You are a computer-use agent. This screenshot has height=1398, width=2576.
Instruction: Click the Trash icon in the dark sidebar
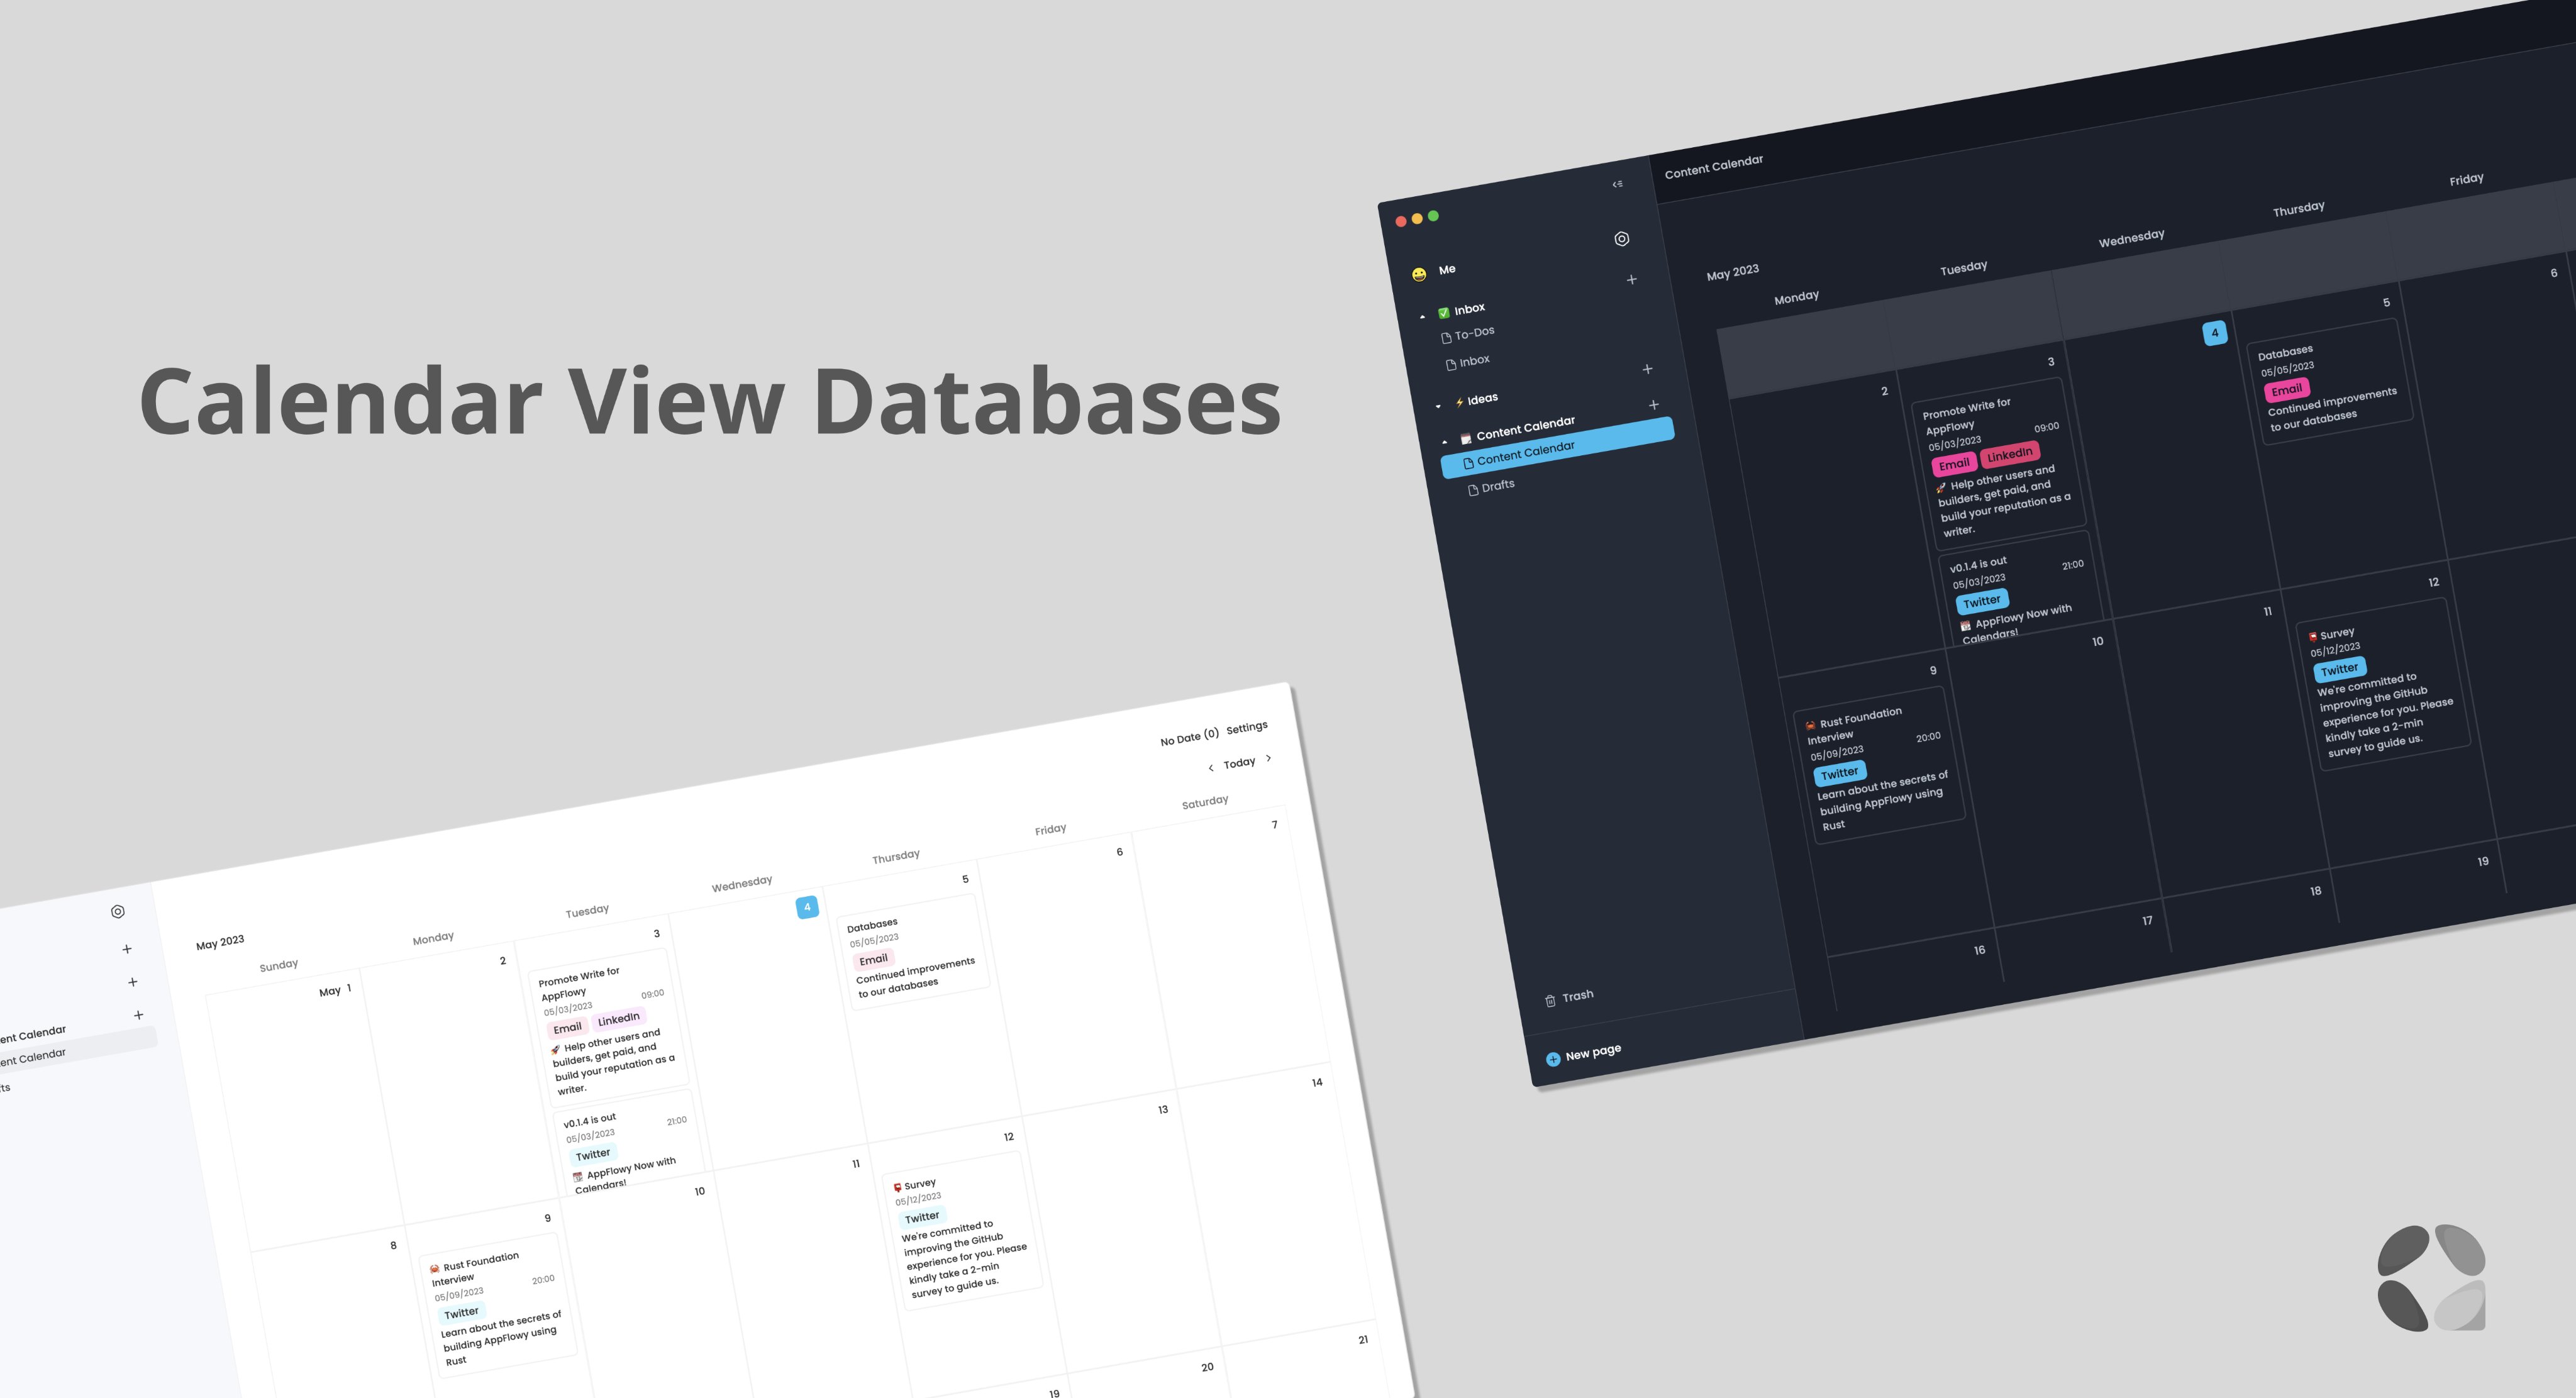tap(1550, 1000)
